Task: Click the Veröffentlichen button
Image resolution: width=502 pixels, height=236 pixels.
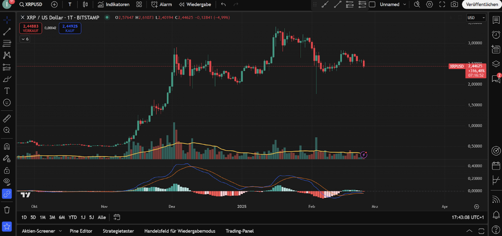Action: 481,4
